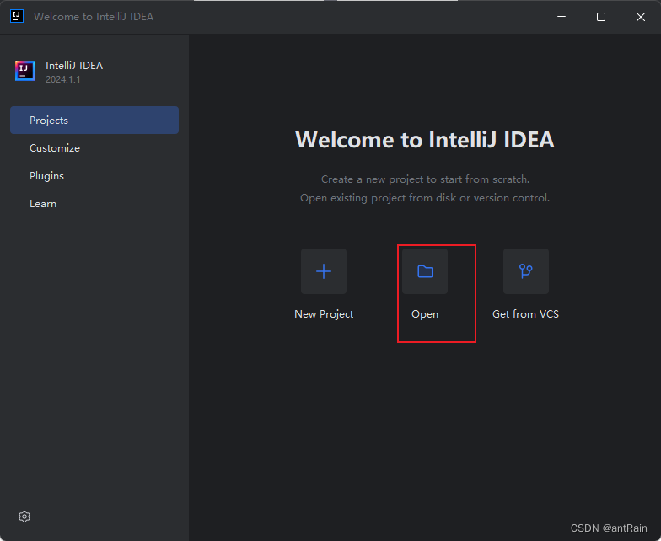Click the window title 'Welcome to IntelliJ IDEA'
Viewport: 661px width, 541px height.
(94, 17)
